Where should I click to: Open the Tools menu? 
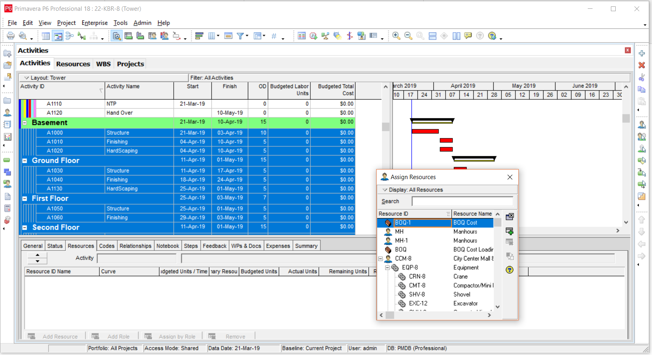coord(121,23)
